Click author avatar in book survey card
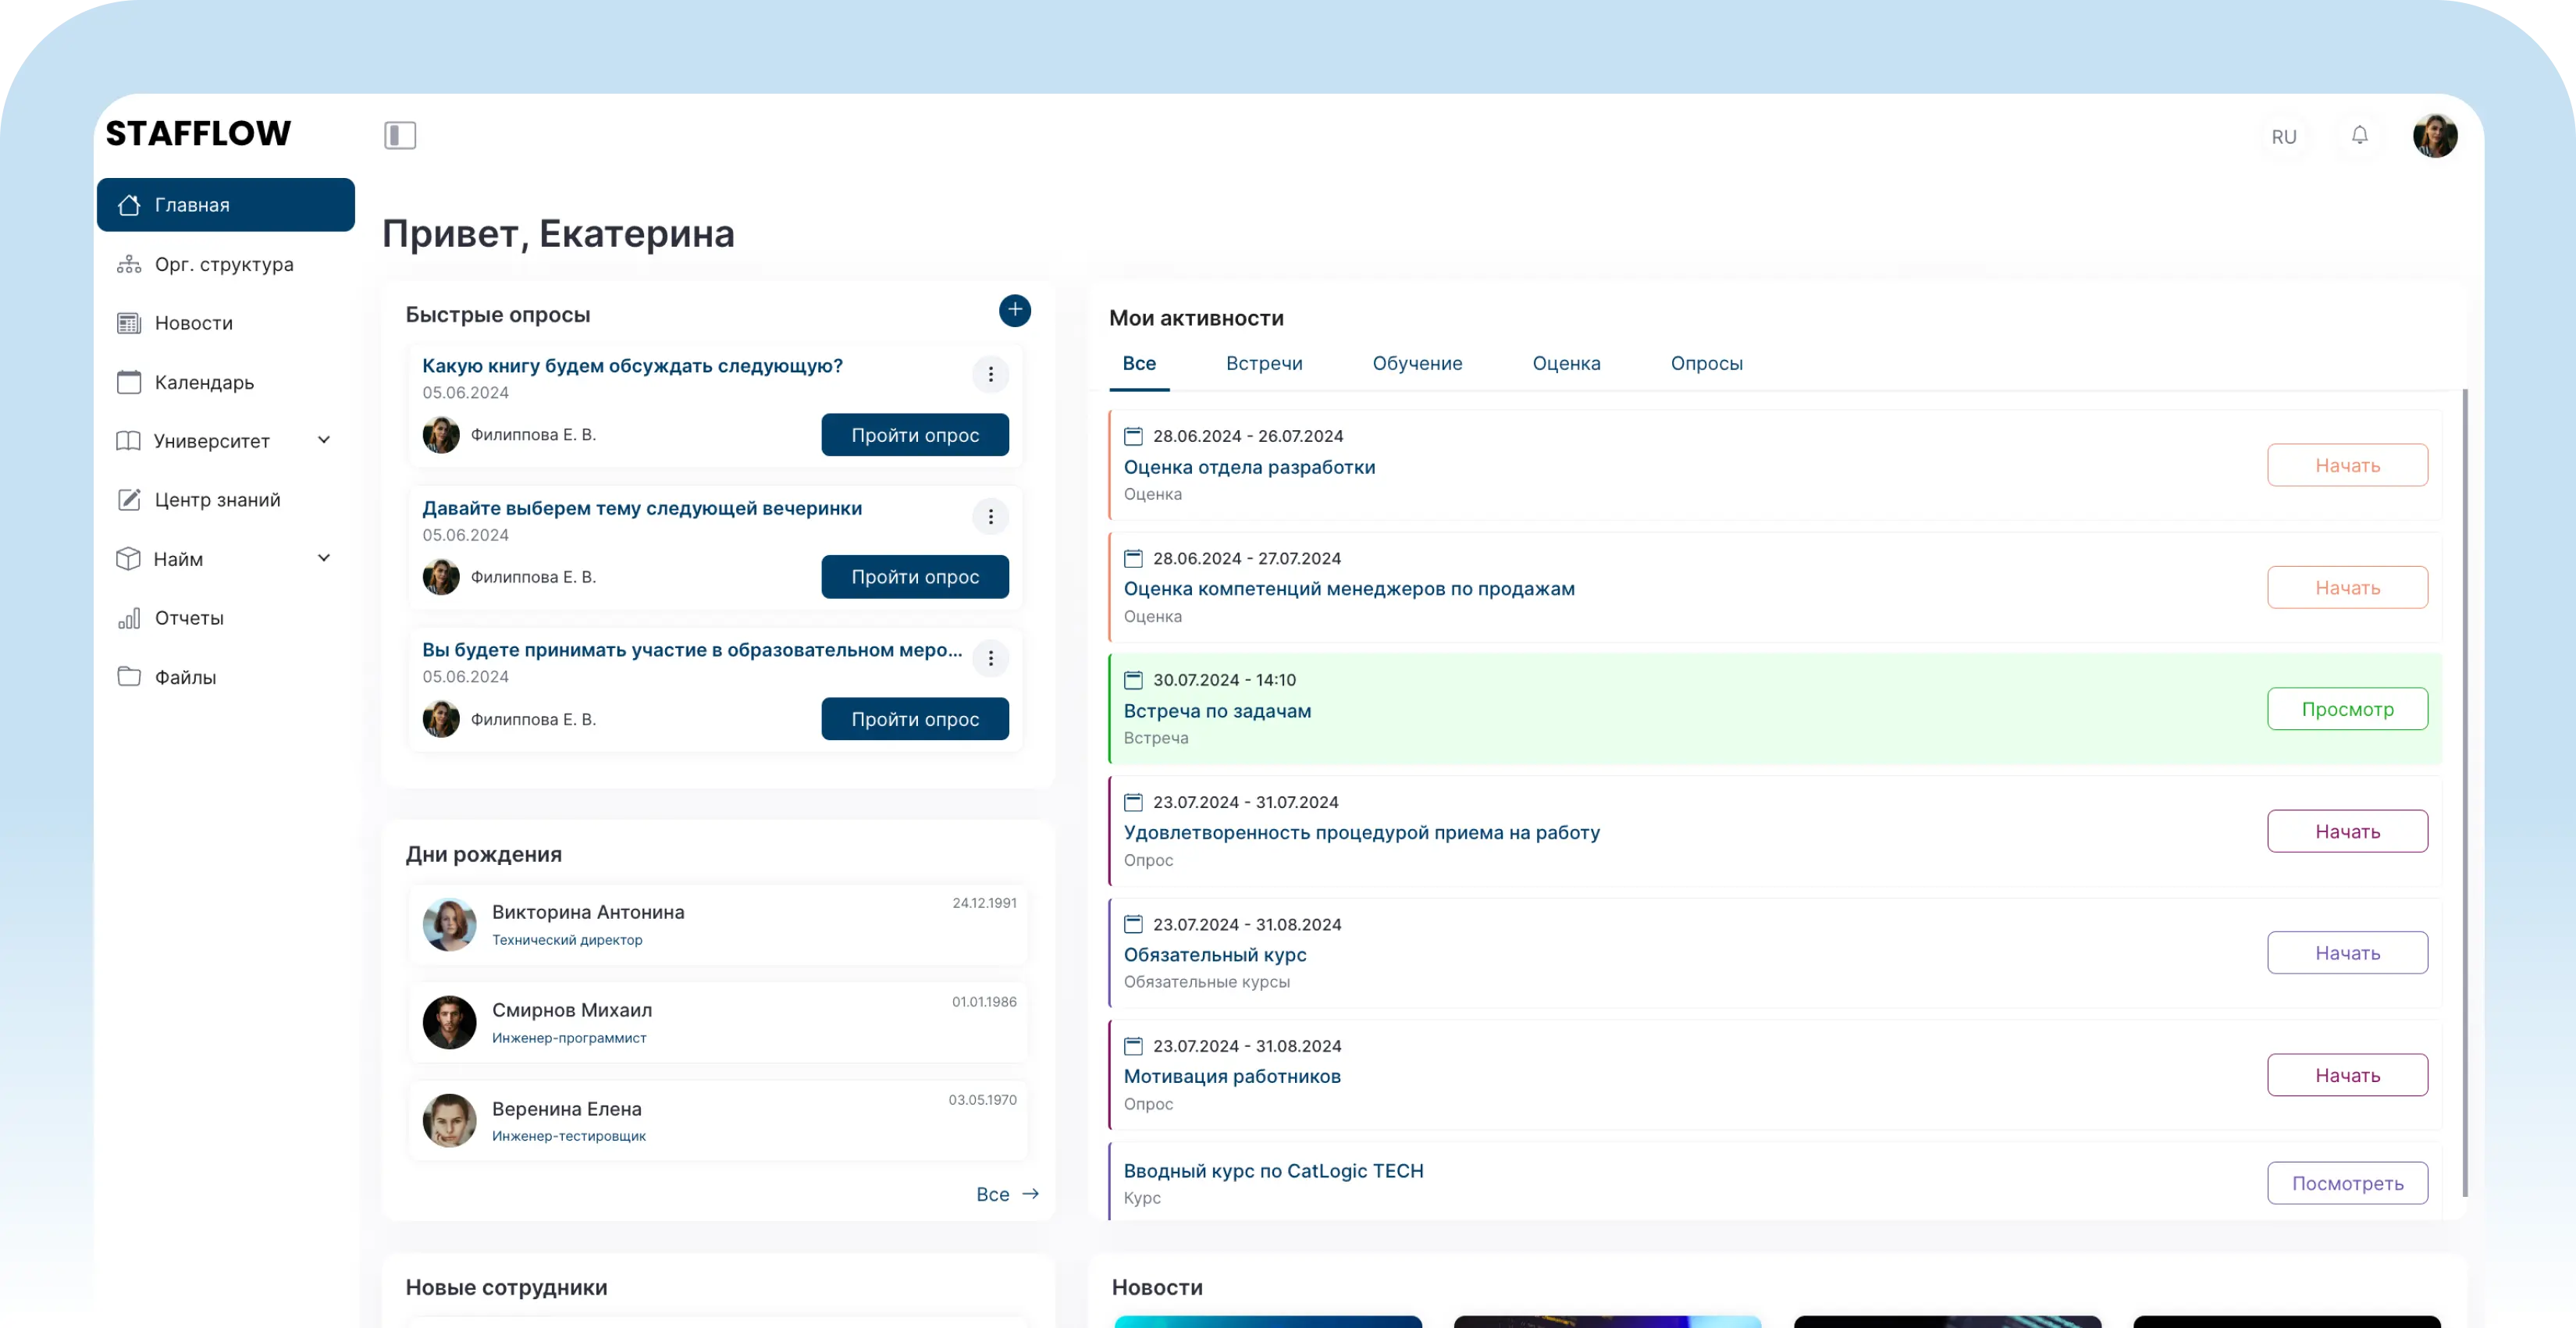The width and height of the screenshot is (2576, 1328). (441, 435)
